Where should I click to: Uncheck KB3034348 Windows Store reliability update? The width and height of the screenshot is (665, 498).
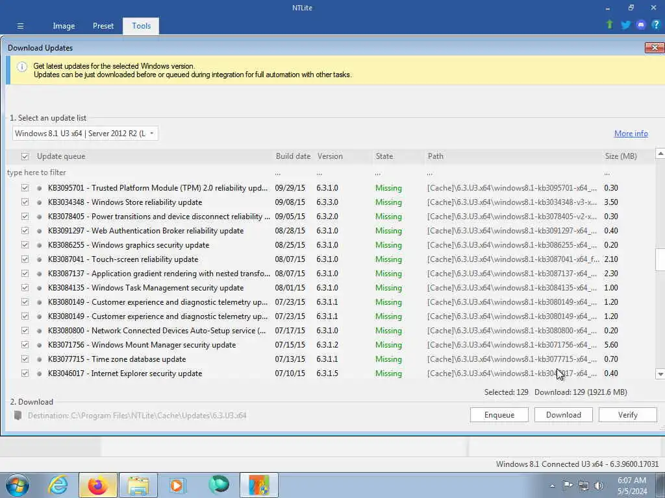25,202
